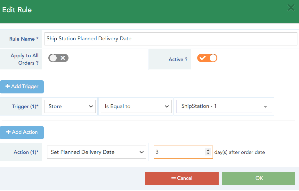Open the Set Planned Delivery Date action dropdown
This screenshot has height=191, width=299.
point(96,152)
